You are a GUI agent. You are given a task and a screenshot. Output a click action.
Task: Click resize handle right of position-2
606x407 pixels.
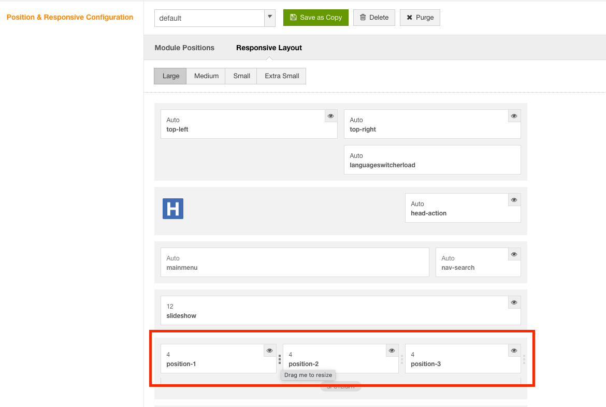402,359
